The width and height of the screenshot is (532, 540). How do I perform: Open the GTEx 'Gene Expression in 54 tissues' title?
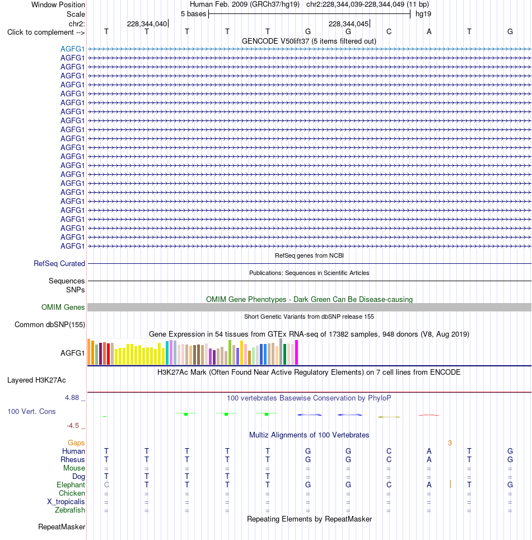click(309, 334)
